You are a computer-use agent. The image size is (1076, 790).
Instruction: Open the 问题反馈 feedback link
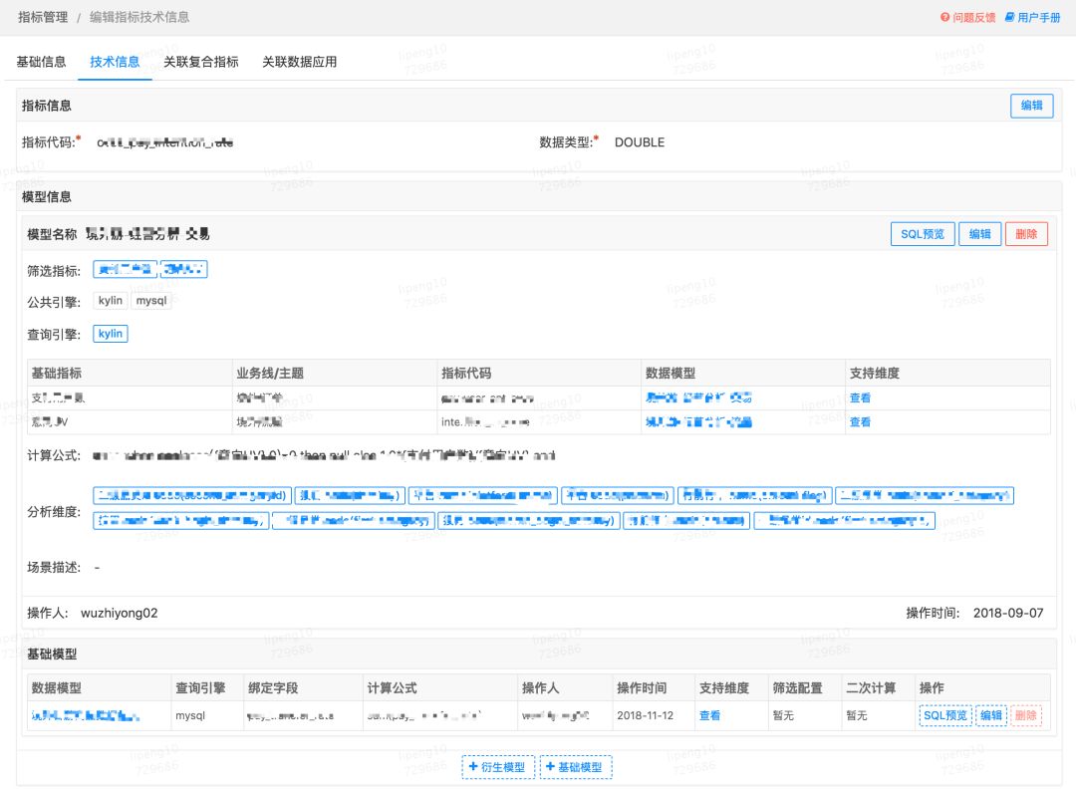pos(967,17)
